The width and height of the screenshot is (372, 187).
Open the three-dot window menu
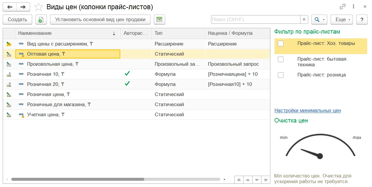[x=354, y=7]
